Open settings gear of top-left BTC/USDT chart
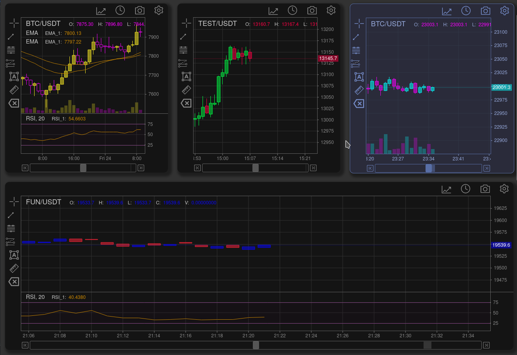The height and width of the screenshot is (355, 517). tap(159, 10)
